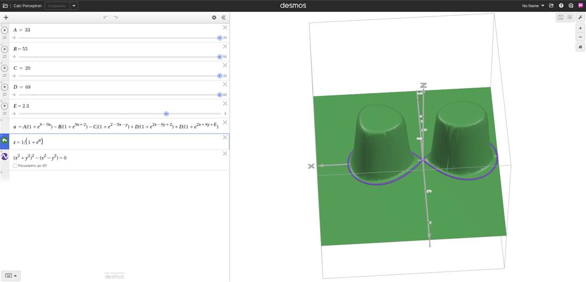586x282 pixels.
Task: Click the redo arrow
Action: (116, 17)
